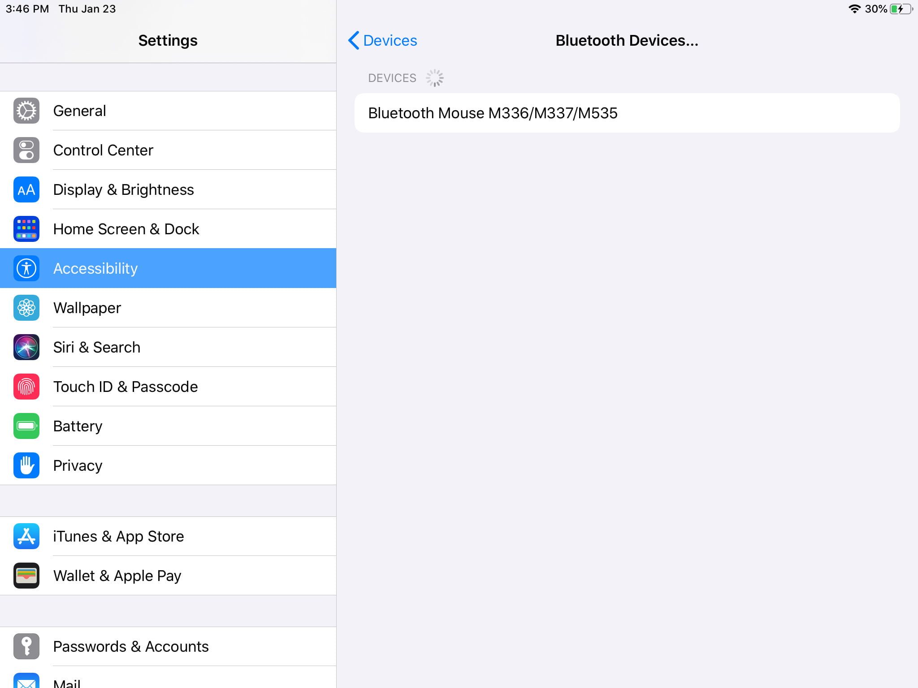Open the General settings gear icon
This screenshot has width=918, height=688.
[x=26, y=111]
